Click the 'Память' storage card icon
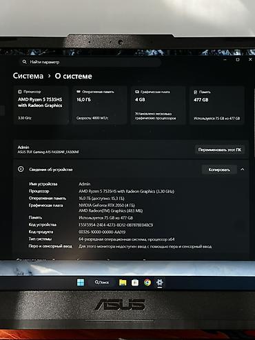The image size is (255, 340). 195,92
